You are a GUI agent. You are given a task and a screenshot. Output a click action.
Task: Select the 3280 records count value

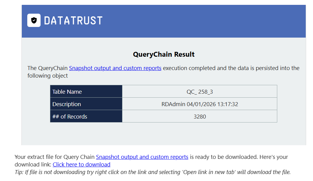click(x=200, y=116)
